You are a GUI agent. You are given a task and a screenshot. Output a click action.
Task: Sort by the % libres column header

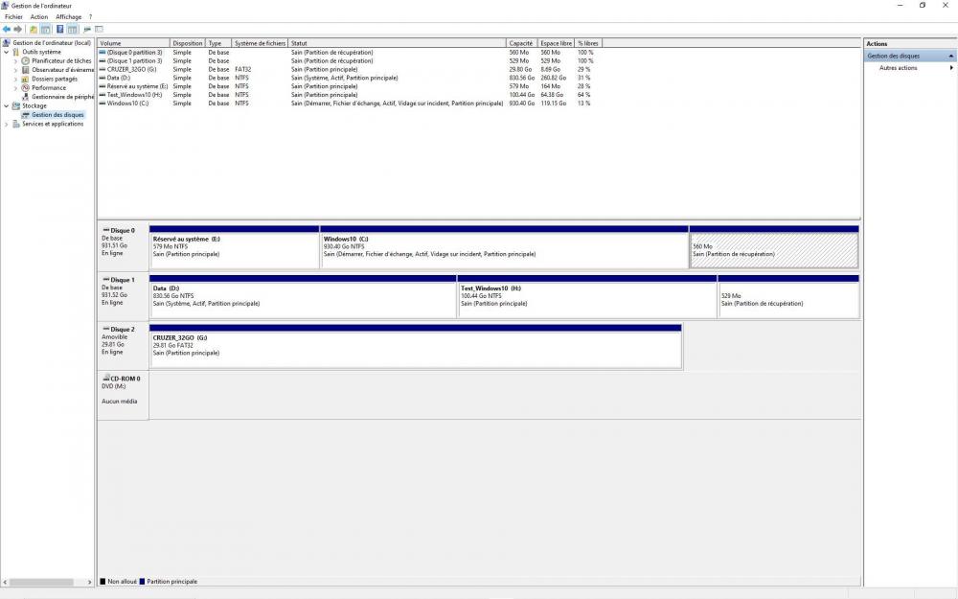point(588,43)
